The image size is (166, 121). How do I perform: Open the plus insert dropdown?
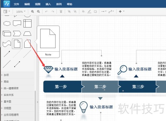[x=122, y=11]
